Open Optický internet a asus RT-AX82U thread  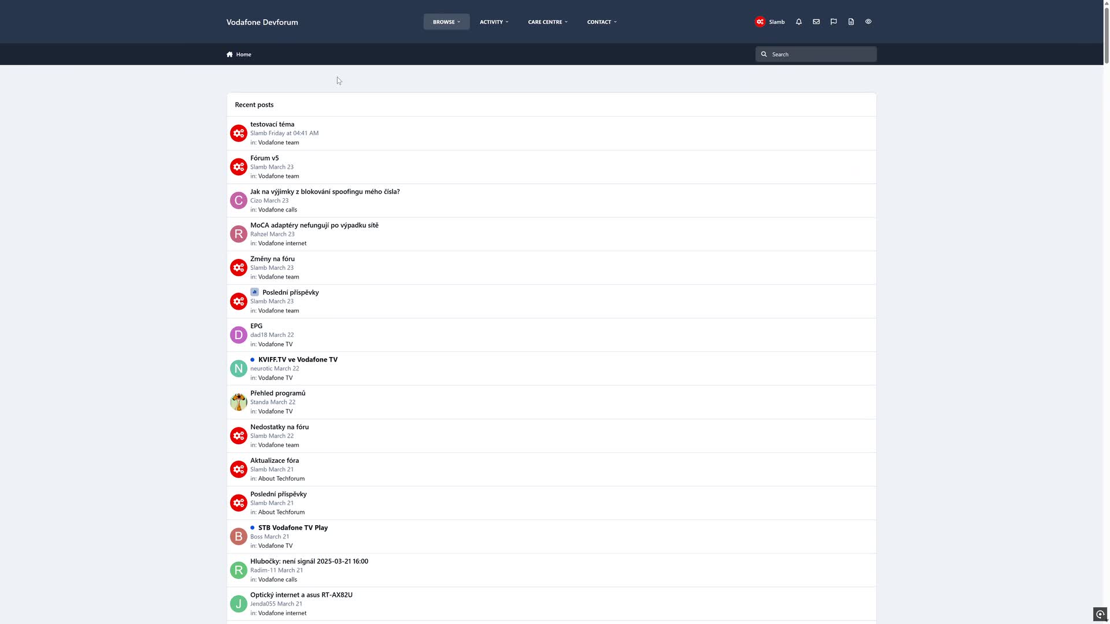[x=301, y=595]
